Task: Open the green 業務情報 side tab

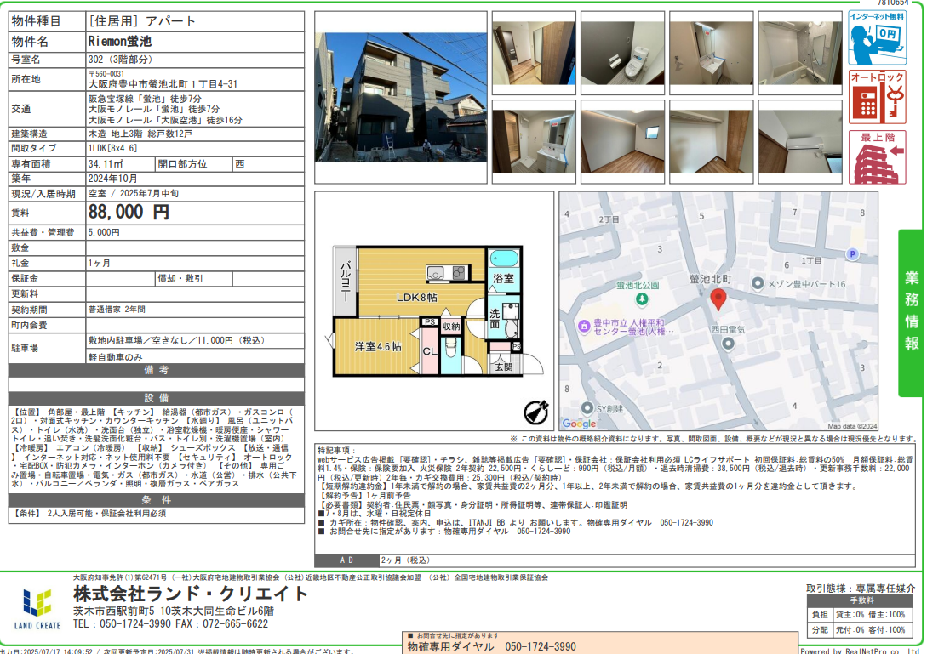Action: (x=911, y=312)
